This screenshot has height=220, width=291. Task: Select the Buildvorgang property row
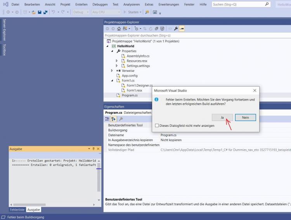point(130,130)
